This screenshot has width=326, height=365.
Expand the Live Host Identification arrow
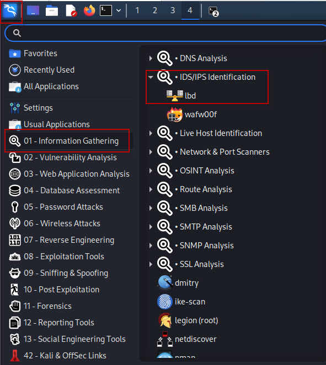(151, 133)
